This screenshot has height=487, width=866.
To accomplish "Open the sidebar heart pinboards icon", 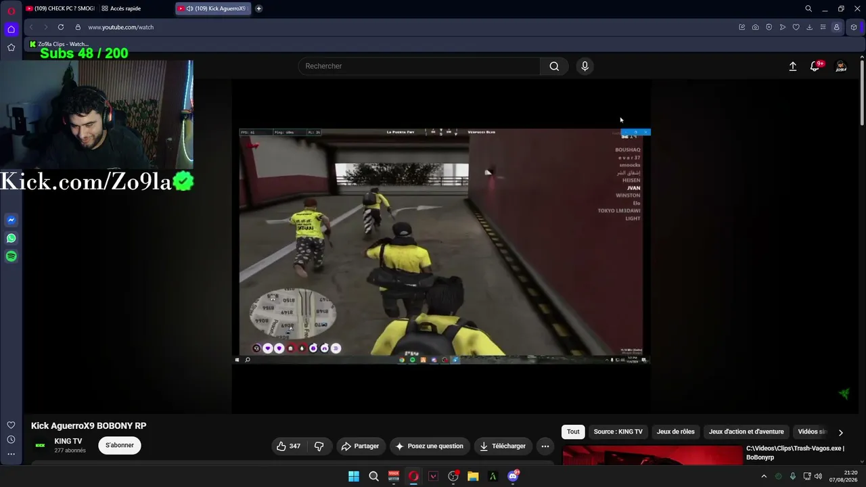I will (11, 425).
